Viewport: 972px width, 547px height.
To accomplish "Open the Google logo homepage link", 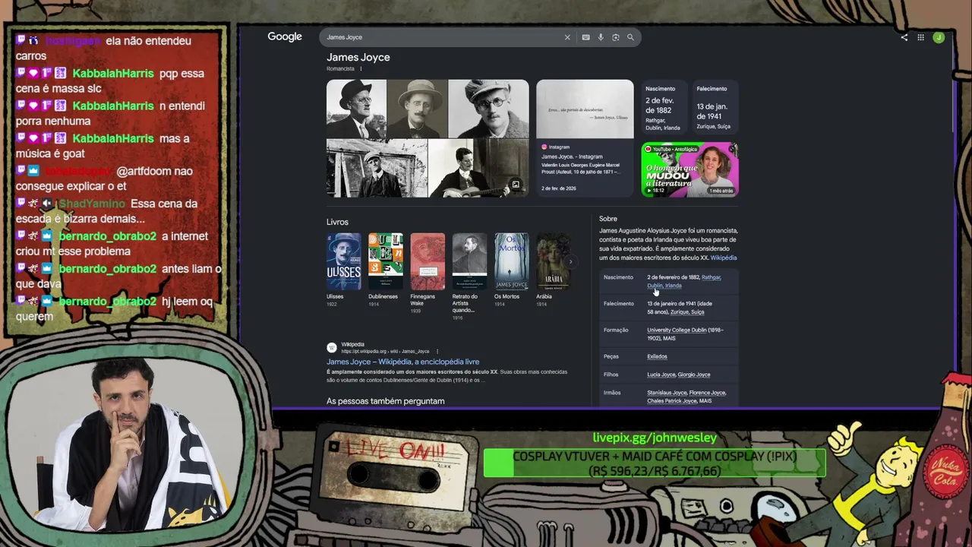I will 285,36.
